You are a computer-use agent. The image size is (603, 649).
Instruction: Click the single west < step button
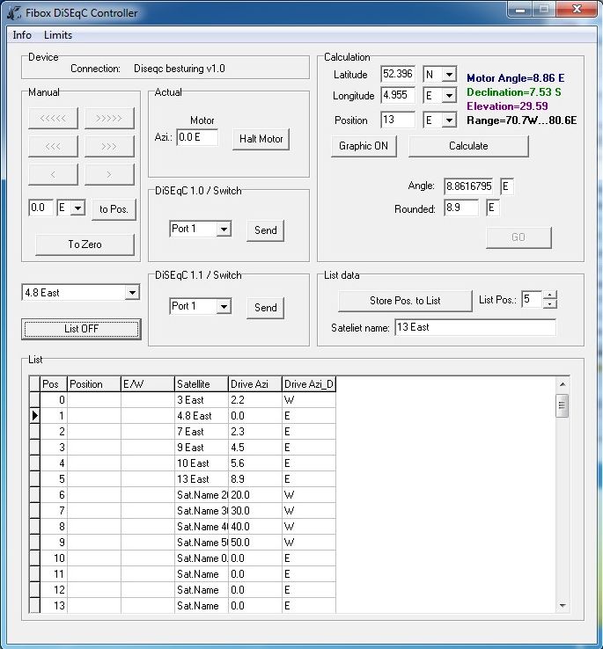tap(53, 174)
